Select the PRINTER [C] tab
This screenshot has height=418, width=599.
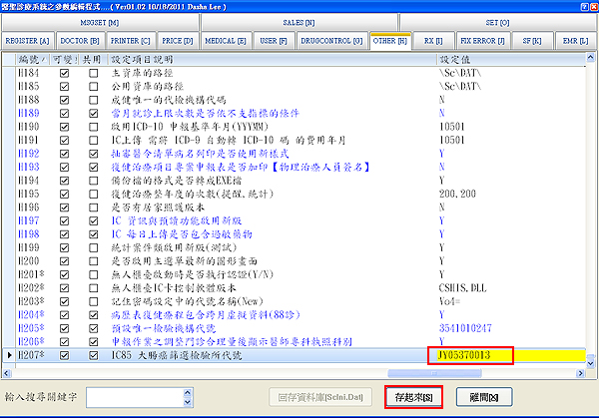click(132, 42)
